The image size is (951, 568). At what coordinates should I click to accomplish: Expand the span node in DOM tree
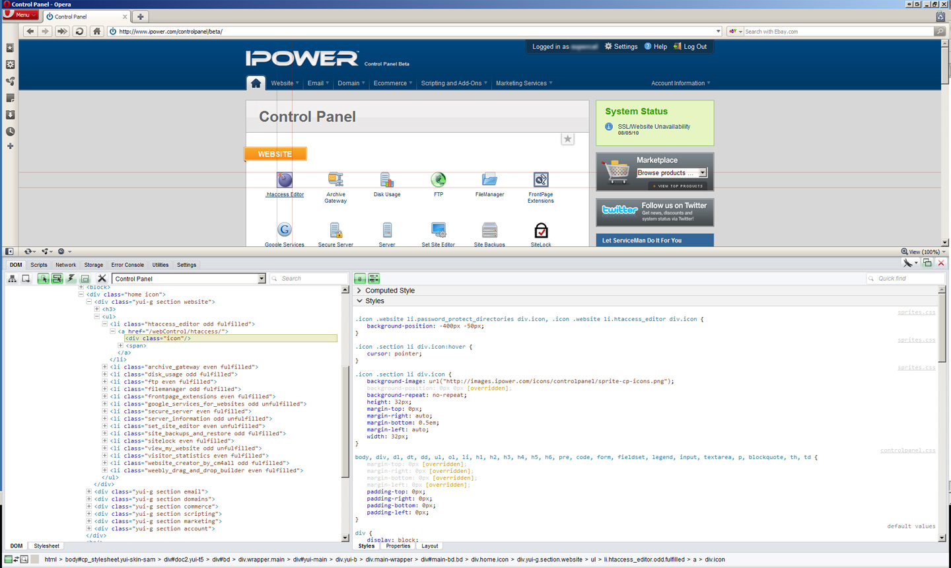pos(120,345)
